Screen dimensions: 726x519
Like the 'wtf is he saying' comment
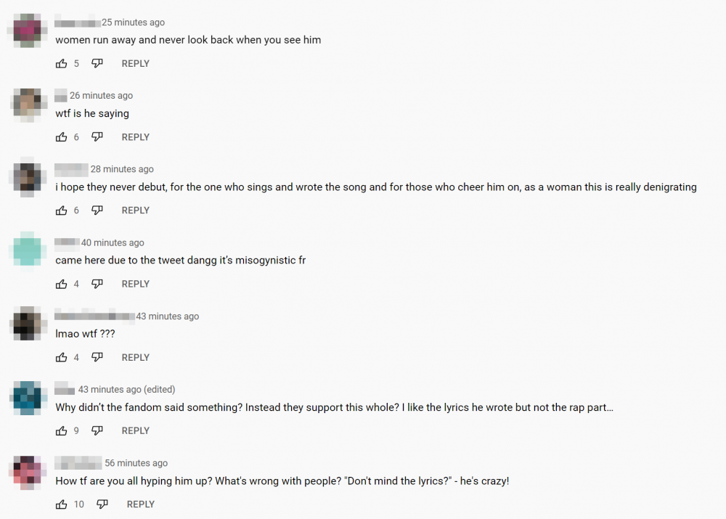point(61,137)
